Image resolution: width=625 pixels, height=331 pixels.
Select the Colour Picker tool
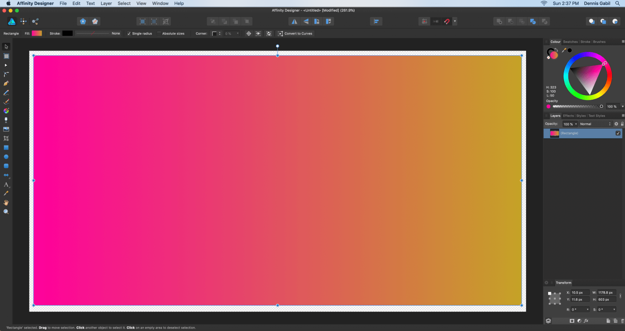[6, 193]
